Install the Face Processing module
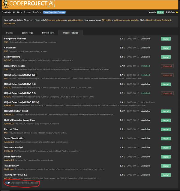The height and width of the screenshot is (191, 180). (166, 57)
